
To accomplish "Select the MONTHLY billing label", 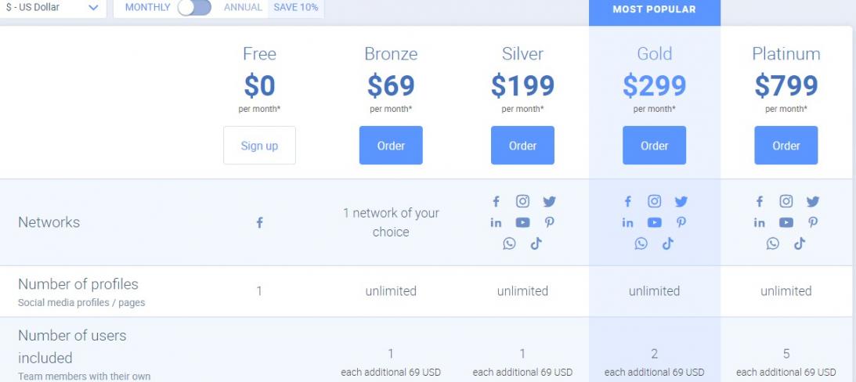I will (147, 8).
